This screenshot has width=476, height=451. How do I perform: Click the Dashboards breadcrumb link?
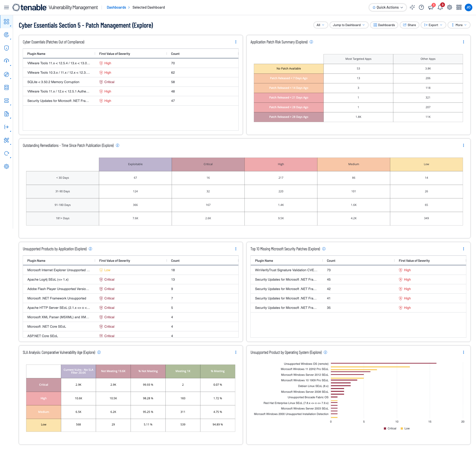coord(116,7)
